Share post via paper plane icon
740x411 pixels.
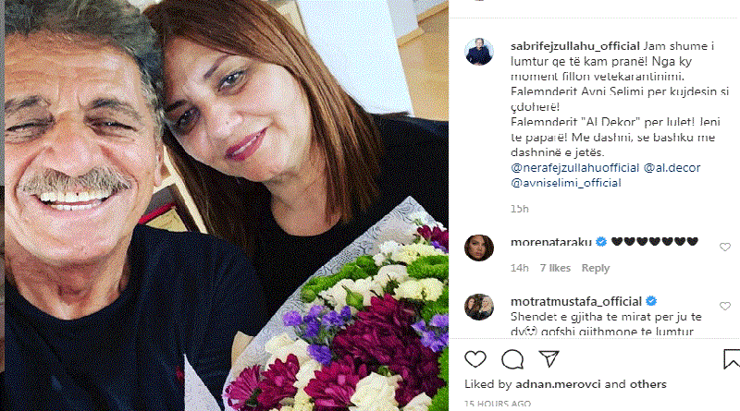tap(549, 358)
